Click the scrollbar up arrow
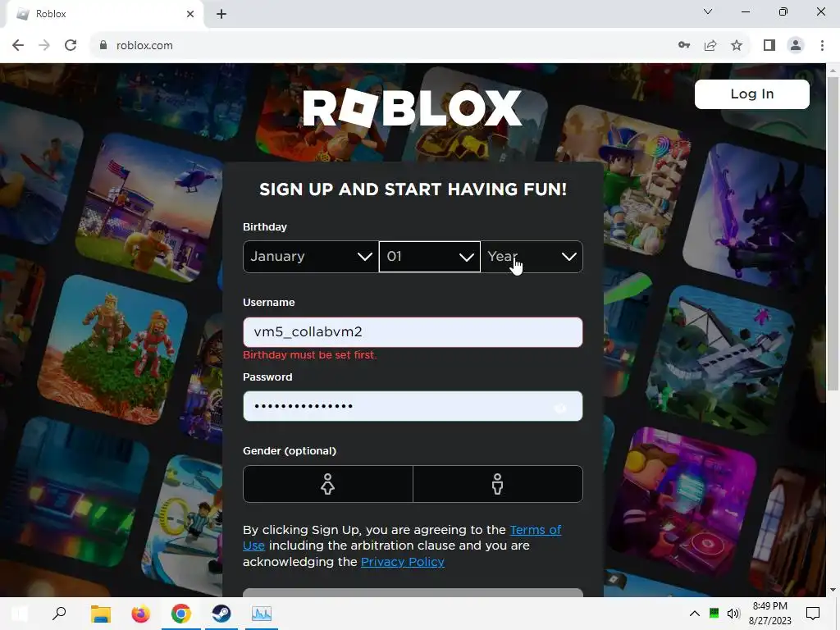Viewport: 840px width, 630px height. 833,71
